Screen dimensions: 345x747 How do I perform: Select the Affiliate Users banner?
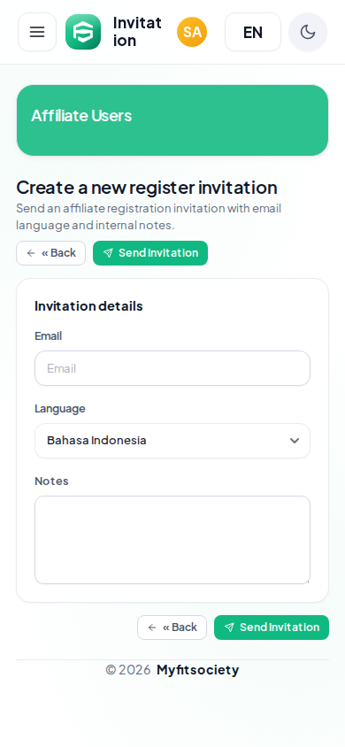(172, 120)
